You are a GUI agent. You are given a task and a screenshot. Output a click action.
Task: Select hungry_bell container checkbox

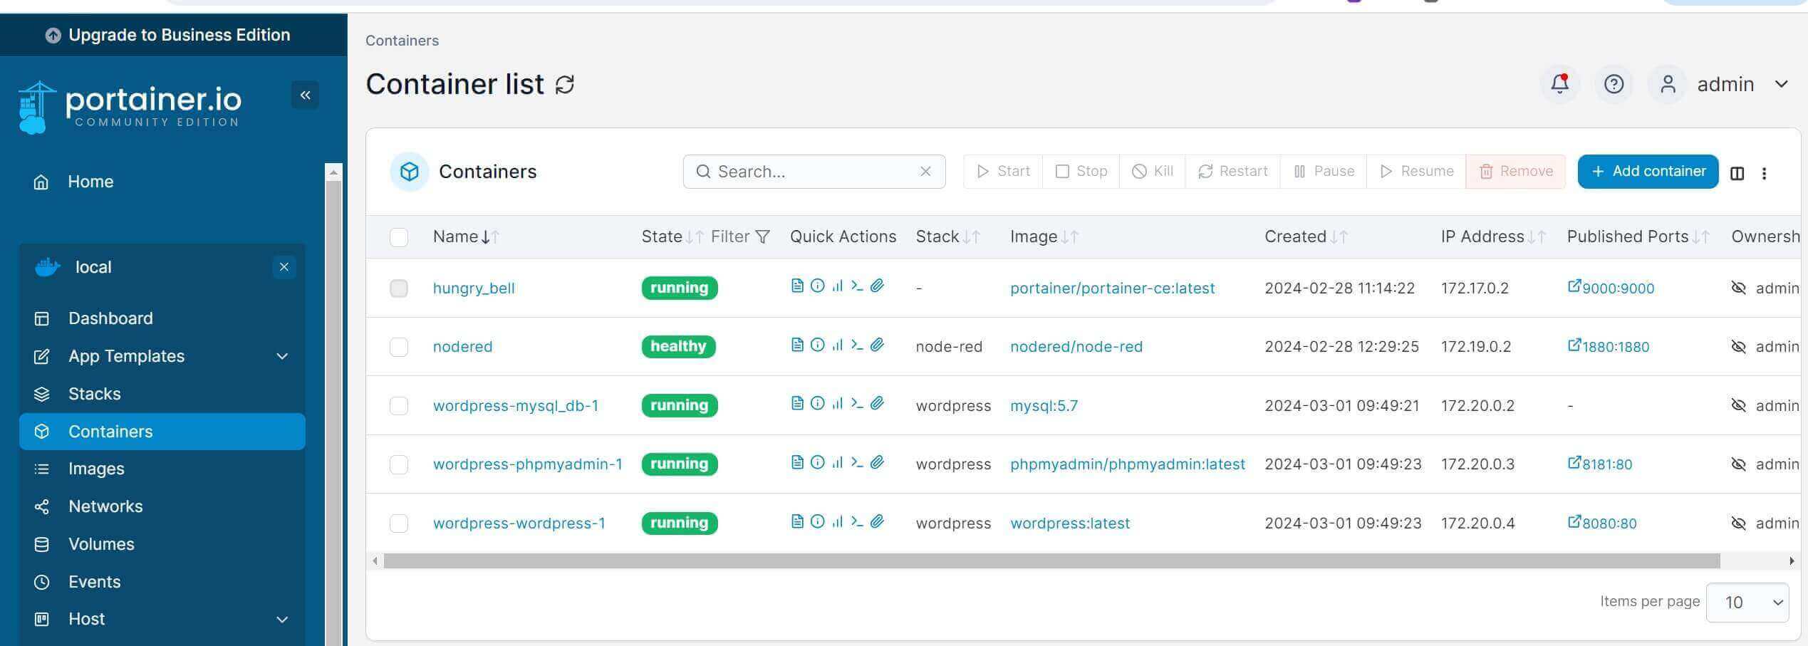click(x=399, y=288)
